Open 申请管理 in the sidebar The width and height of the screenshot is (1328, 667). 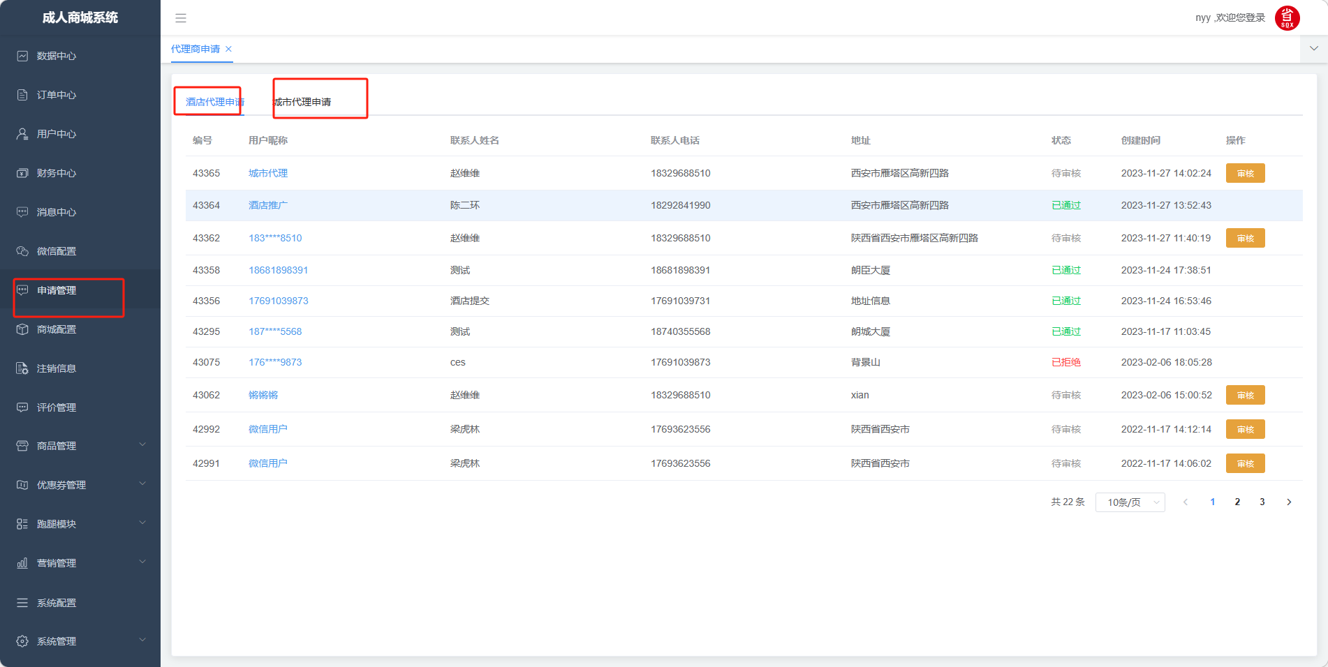coord(57,290)
